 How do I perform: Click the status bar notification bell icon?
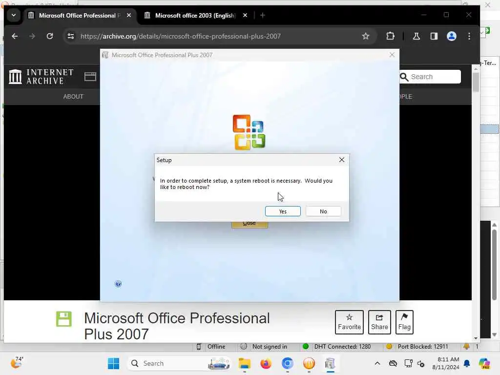click(466, 346)
